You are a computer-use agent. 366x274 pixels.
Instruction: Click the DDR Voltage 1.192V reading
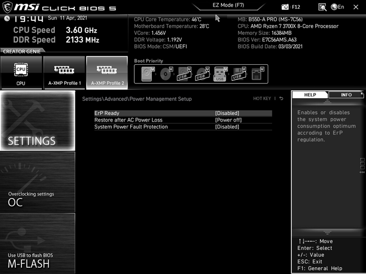pyautogui.click(x=158, y=40)
